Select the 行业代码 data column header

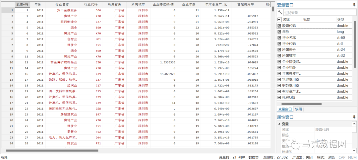(90, 5)
